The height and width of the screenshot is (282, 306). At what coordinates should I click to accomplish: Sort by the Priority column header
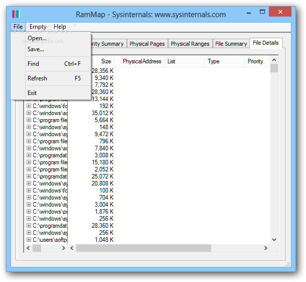257,61
